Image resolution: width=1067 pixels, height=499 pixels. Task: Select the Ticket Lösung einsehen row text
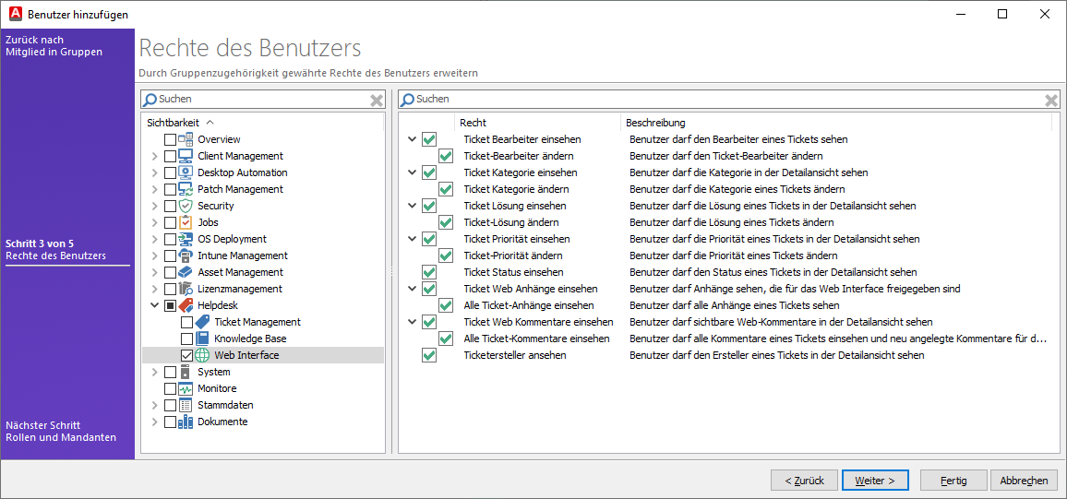coord(515,206)
